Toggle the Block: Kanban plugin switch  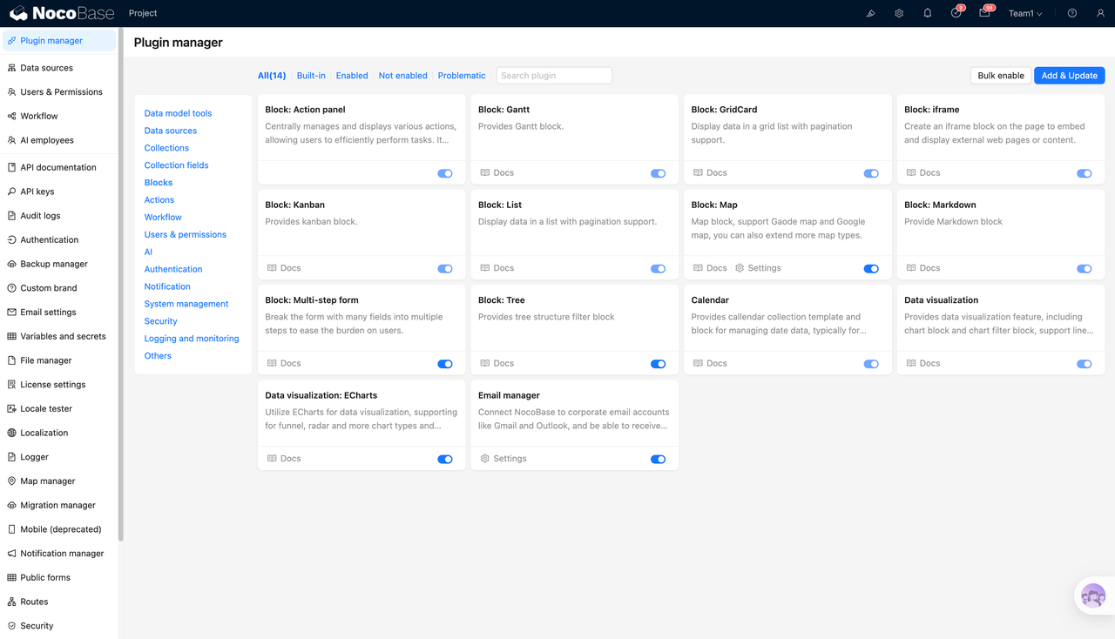coord(445,269)
